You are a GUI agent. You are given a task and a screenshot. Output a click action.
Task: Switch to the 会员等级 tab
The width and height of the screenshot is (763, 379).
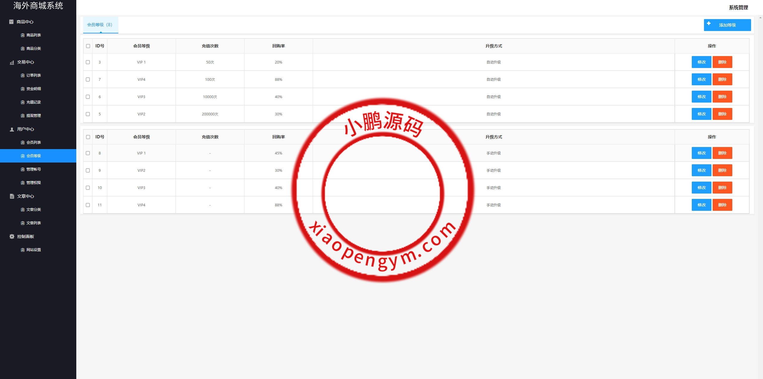point(100,25)
